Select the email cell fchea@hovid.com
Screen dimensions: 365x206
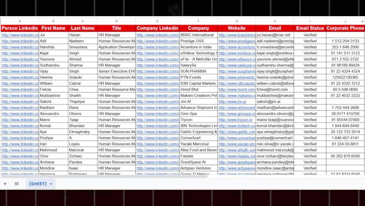275,90
